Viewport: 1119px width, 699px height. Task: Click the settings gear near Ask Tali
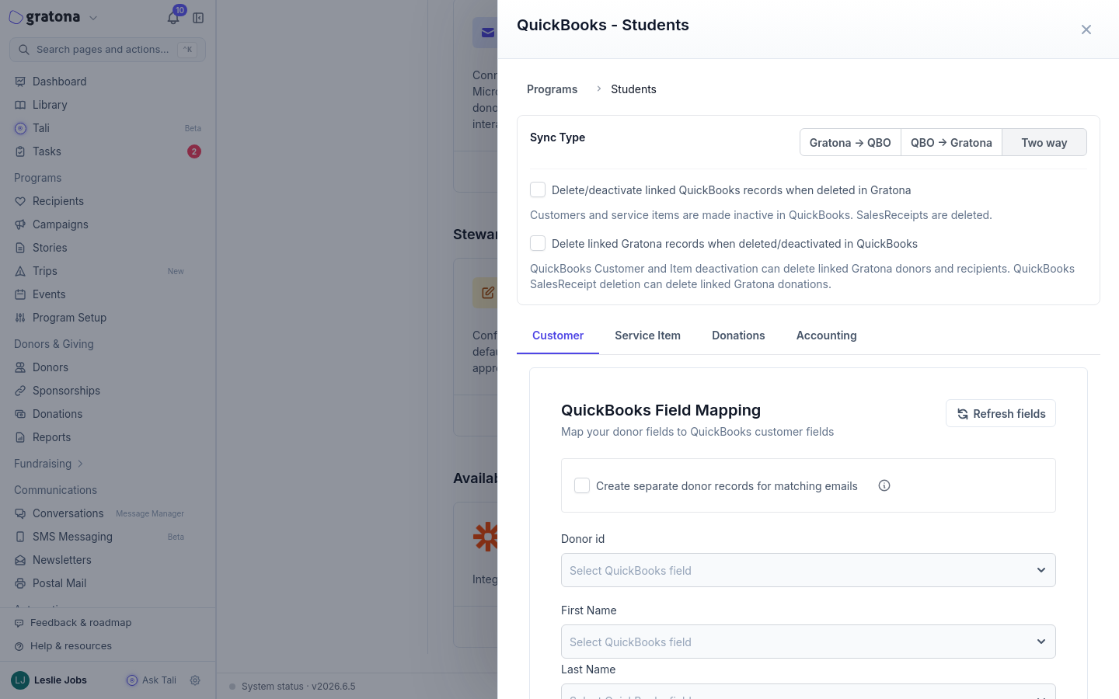pos(195,680)
